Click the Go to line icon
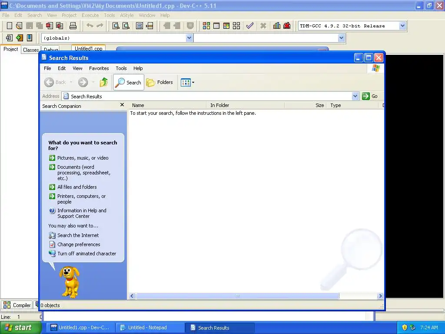445x334 pixels. click(149, 26)
